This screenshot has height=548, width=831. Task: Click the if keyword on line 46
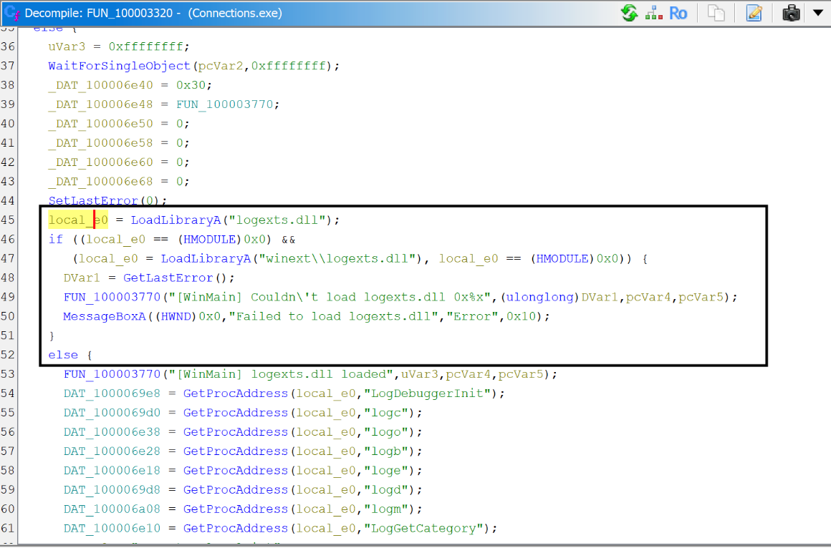click(56, 240)
